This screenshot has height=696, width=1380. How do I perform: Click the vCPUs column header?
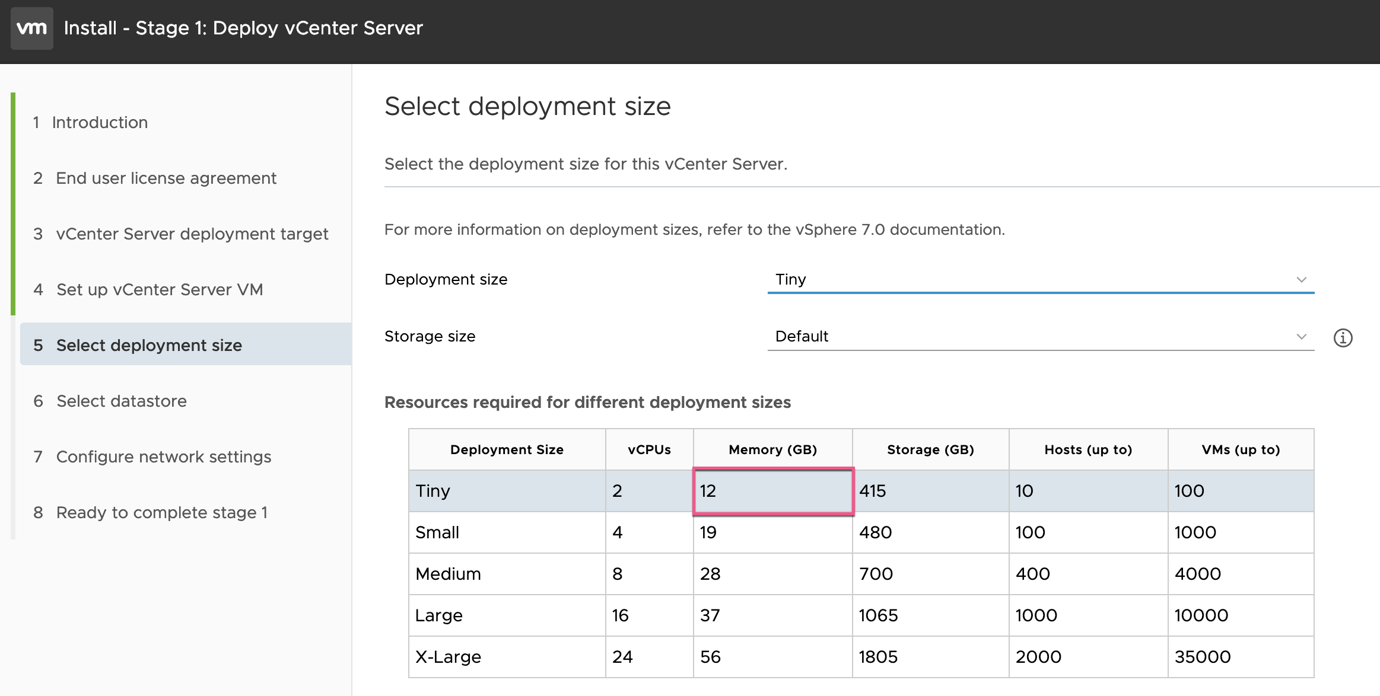649,449
